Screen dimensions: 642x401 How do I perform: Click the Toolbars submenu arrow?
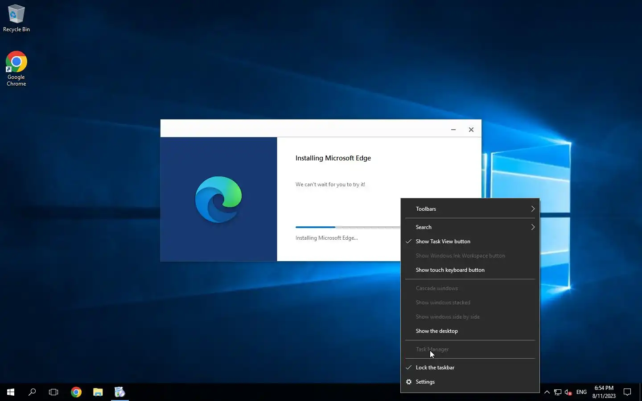533,209
